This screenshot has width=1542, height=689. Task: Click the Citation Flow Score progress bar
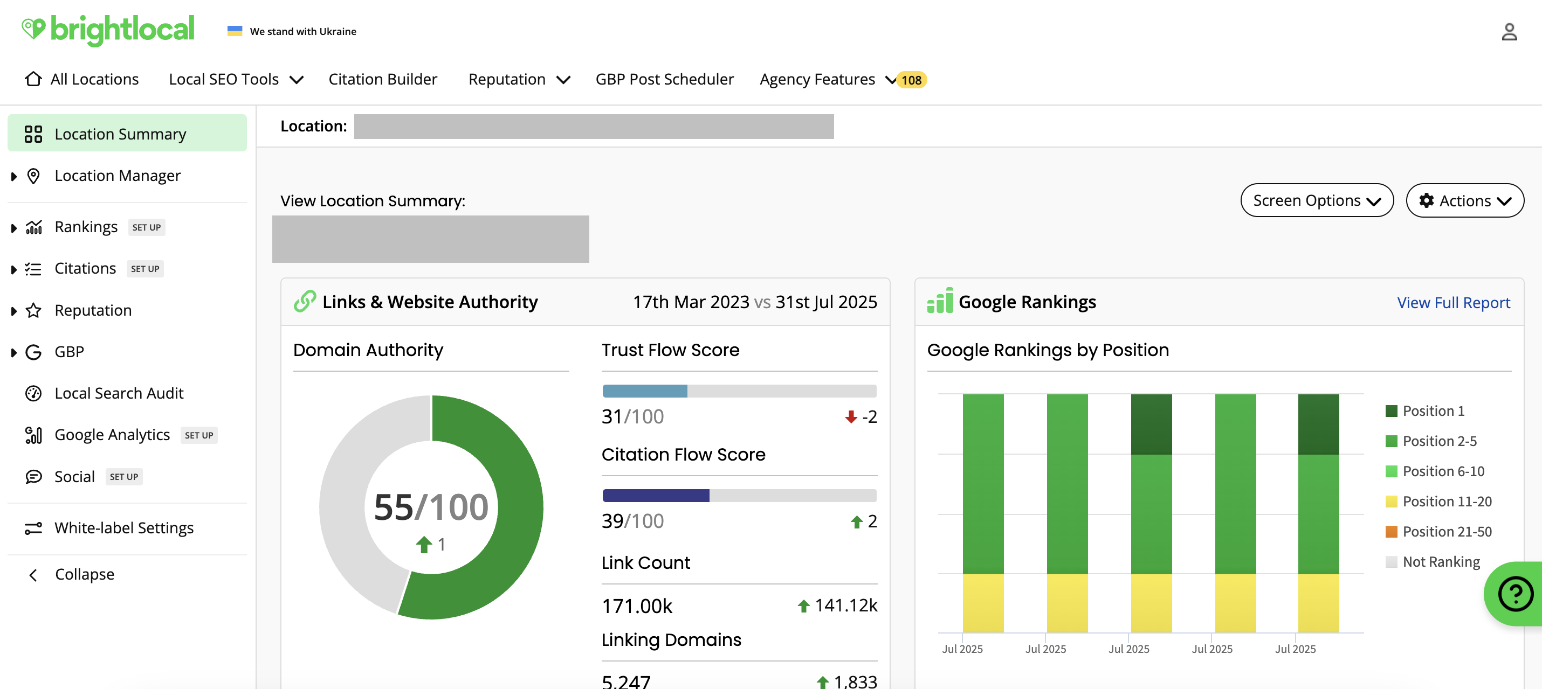coord(739,496)
